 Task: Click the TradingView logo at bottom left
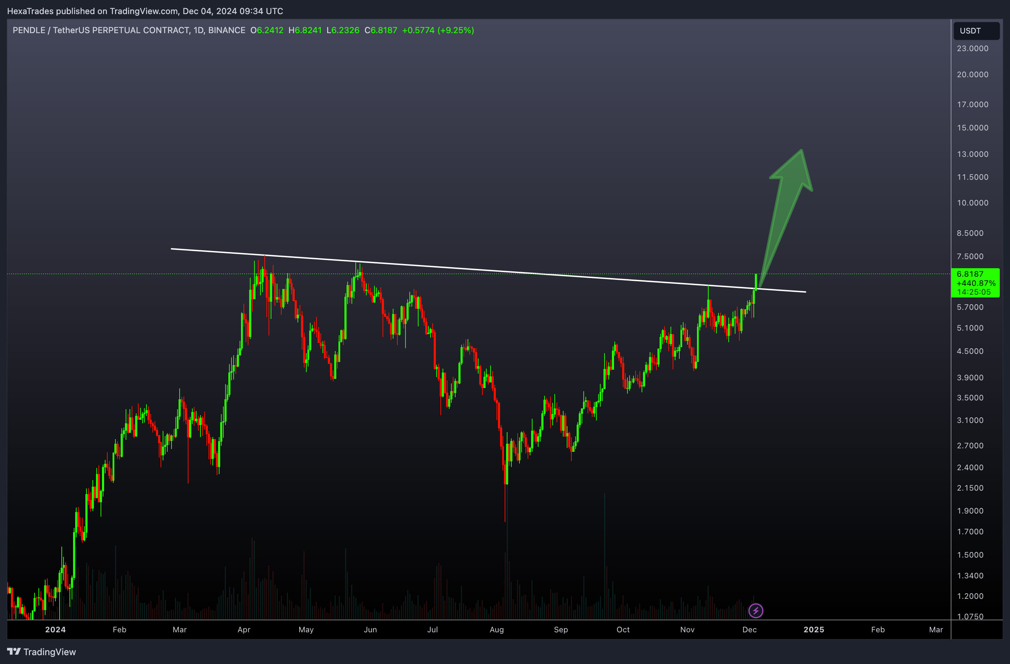tap(41, 652)
